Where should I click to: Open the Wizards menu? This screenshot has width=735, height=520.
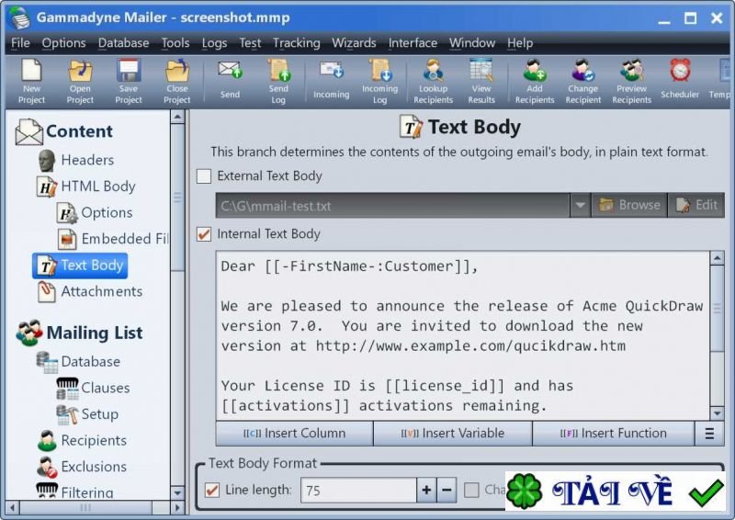tap(354, 43)
